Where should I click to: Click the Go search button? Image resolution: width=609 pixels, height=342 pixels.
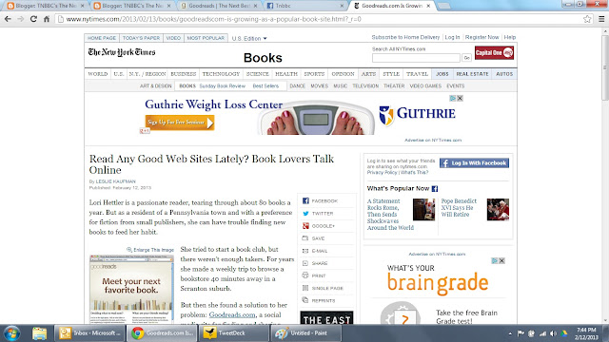466,58
